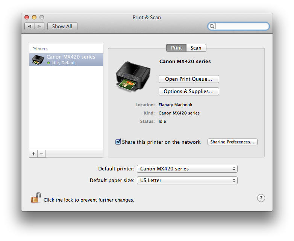Click the large Canon printer image

point(133,77)
